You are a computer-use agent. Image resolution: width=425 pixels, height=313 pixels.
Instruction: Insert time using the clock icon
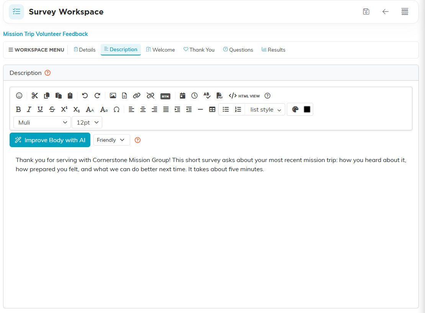click(195, 96)
